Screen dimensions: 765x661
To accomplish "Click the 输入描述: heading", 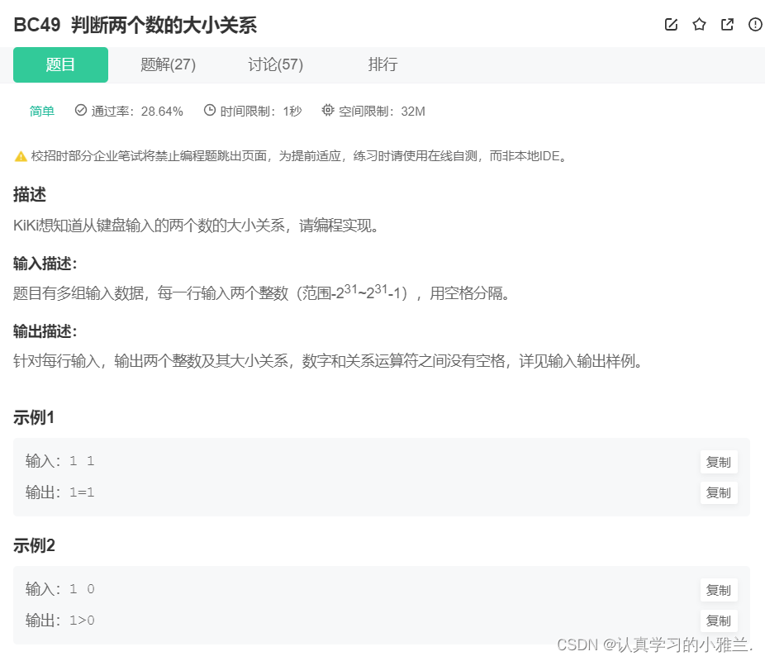I will [45, 264].
